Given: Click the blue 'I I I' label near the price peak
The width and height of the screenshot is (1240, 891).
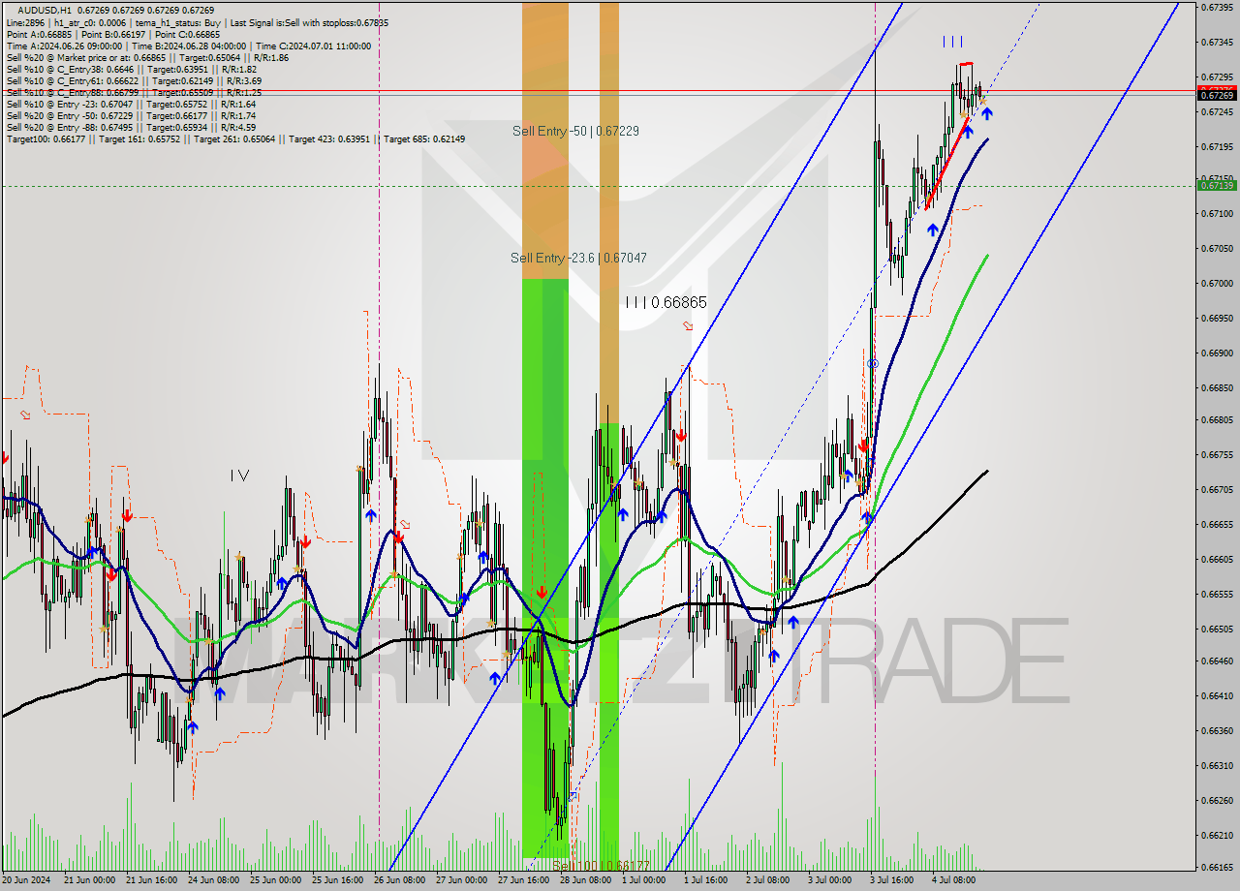Looking at the screenshot, I should click(x=952, y=42).
